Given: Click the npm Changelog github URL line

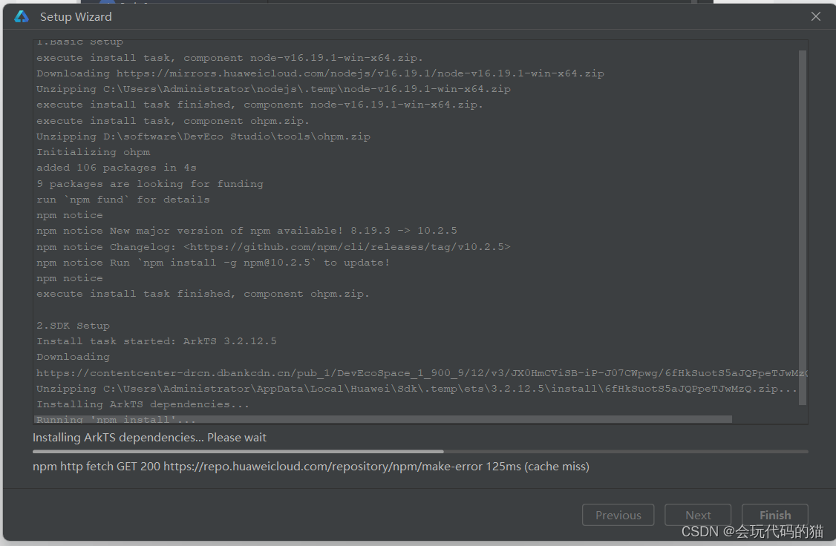Looking at the screenshot, I should tap(273, 247).
